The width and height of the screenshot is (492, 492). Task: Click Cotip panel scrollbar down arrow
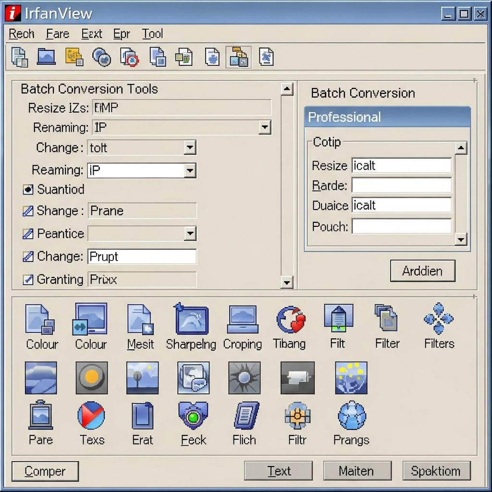461,240
